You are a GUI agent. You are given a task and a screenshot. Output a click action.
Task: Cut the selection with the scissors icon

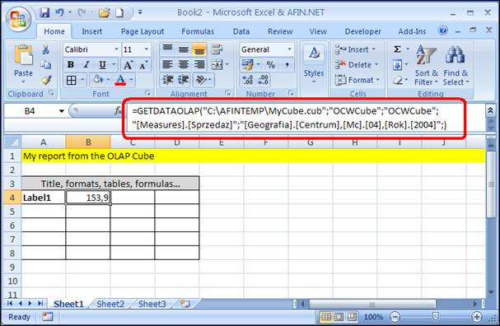coord(45,49)
